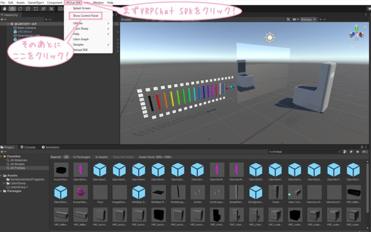Click Asset Store: 999+/999+ results
The height and width of the screenshot is (232, 371).
155,157
